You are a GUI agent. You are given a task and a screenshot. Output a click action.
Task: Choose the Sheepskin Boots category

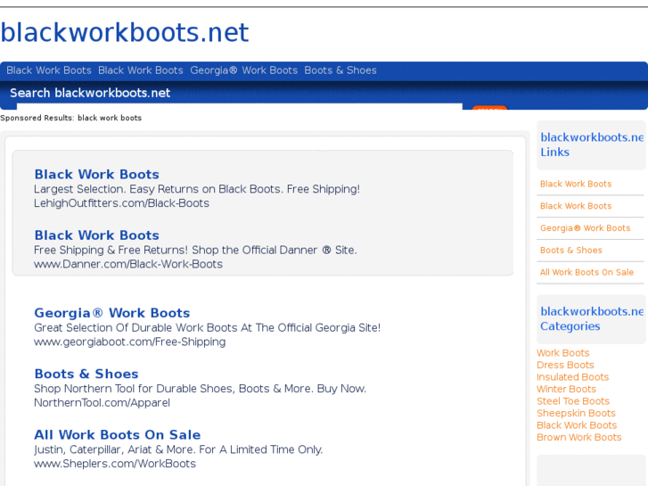pyautogui.click(x=576, y=413)
